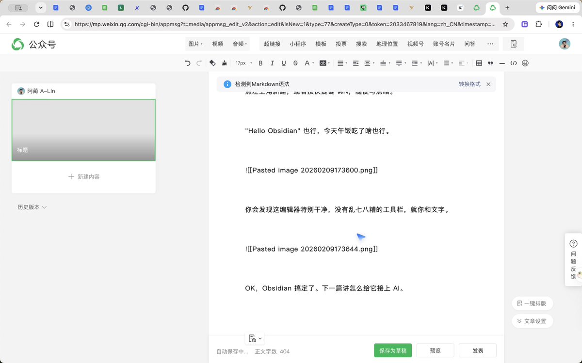The width and height of the screenshot is (582, 363).
Task: Go back with the browser back arrow
Action: coord(9,24)
